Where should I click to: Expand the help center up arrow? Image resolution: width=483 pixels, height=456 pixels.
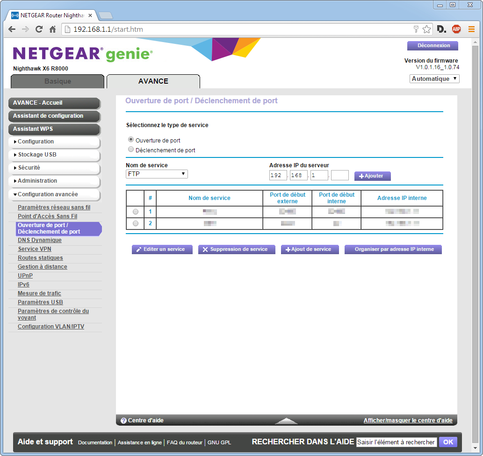286,420
